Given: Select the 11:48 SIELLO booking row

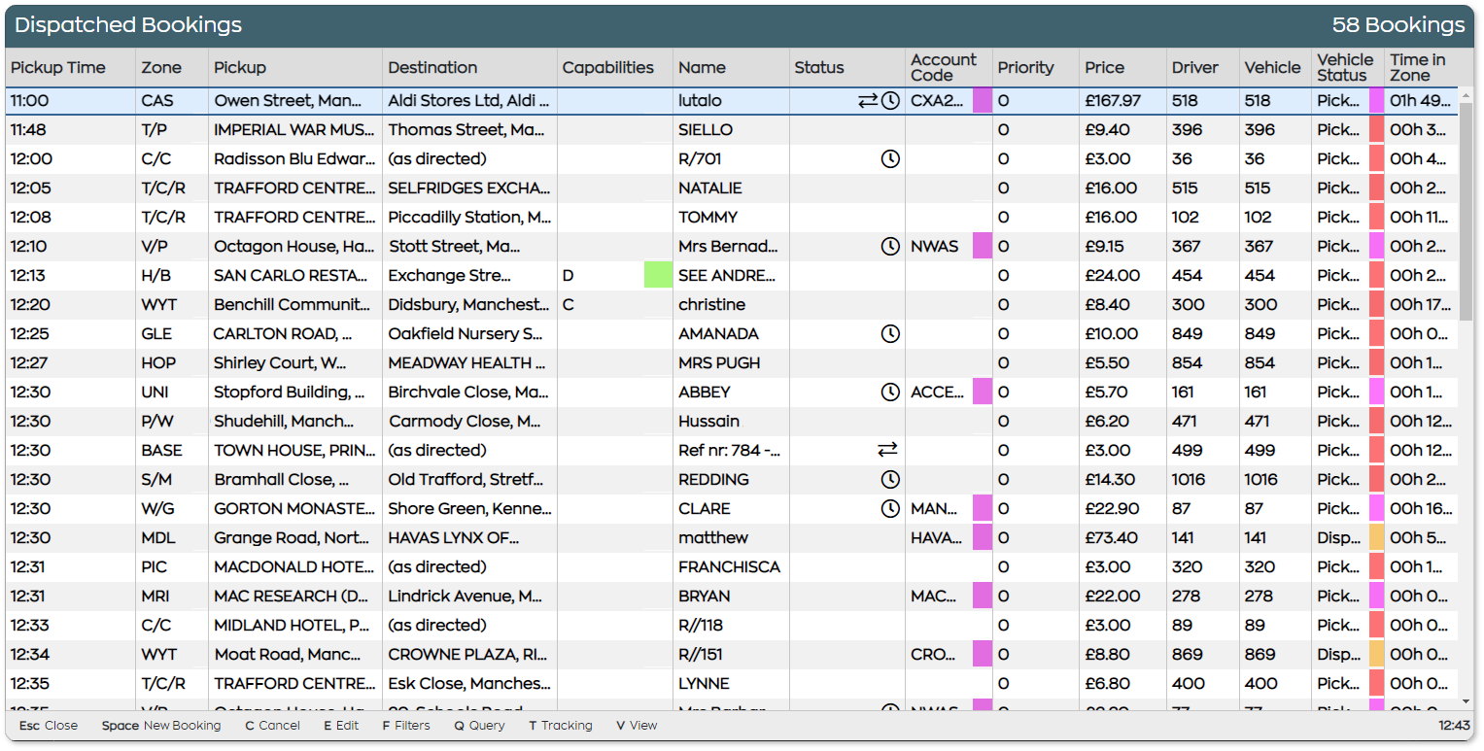Looking at the screenshot, I should 732,129.
